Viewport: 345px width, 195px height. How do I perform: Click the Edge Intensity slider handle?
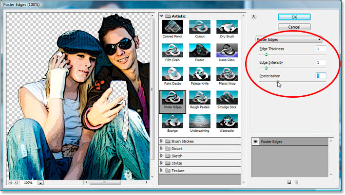point(267,68)
